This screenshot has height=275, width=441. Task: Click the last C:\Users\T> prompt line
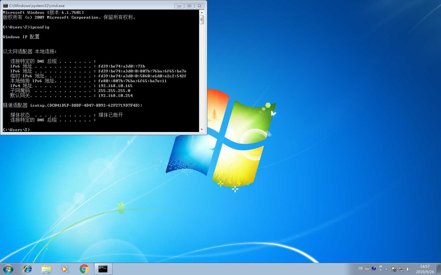click(x=17, y=130)
